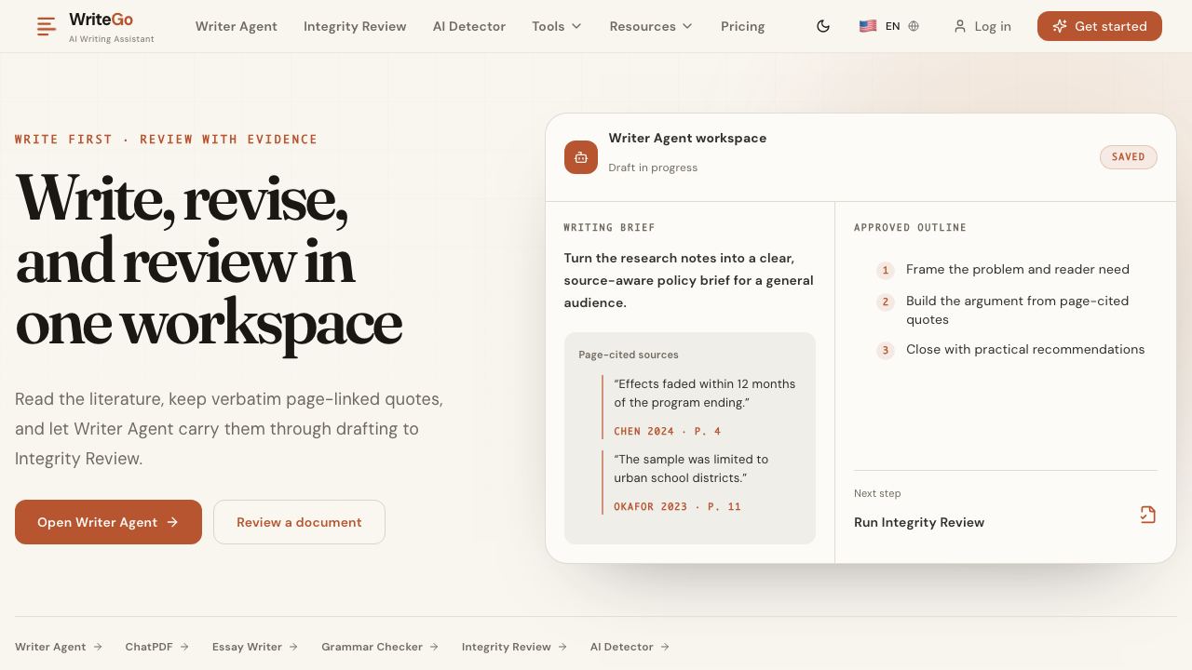Click quote 'Effects faded within 12 months'
Screen dimensions: 1192x670
point(705,393)
